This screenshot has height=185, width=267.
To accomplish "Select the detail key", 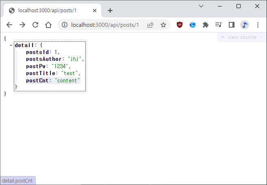I will (24, 45).
